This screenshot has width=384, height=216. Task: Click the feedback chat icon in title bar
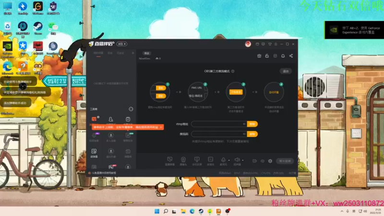click(263, 44)
